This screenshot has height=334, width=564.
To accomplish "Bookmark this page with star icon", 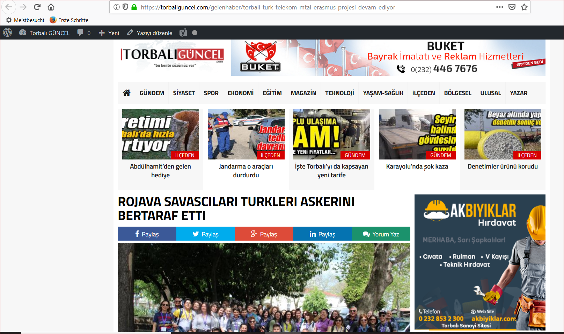I will pos(524,7).
